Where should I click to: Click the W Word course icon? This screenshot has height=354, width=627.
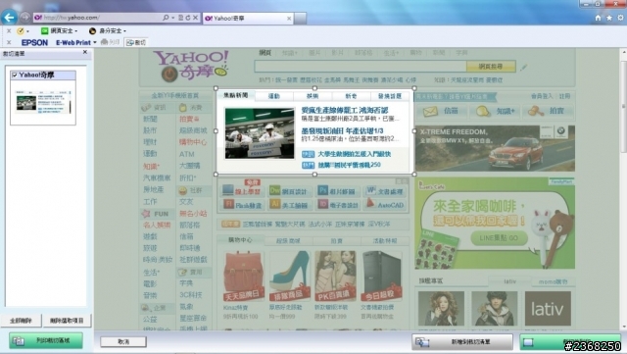[x=371, y=190]
